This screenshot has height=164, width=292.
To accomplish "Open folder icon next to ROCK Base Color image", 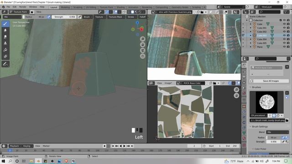I will 214,83.
